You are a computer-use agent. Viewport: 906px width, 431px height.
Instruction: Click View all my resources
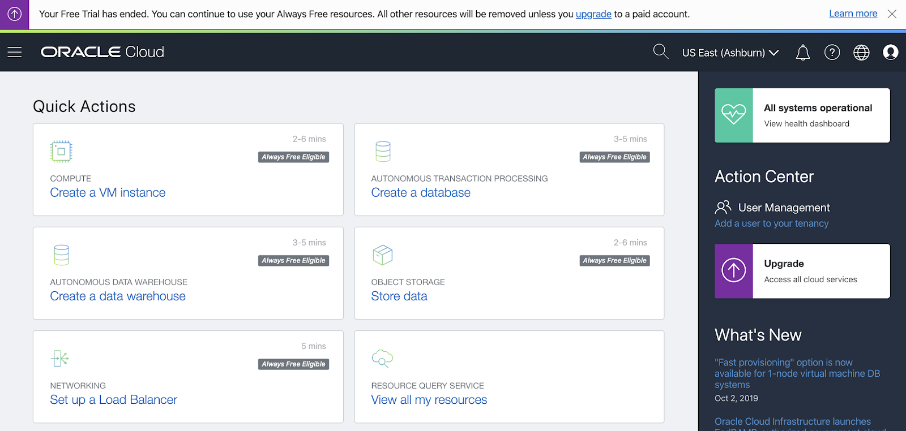click(x=429, y=400)
